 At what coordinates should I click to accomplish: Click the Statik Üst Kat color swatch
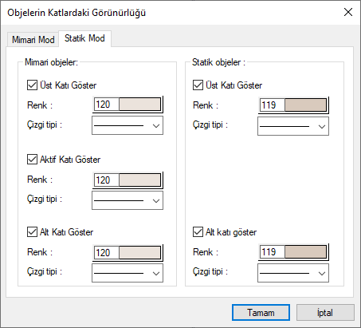[305, 105]
